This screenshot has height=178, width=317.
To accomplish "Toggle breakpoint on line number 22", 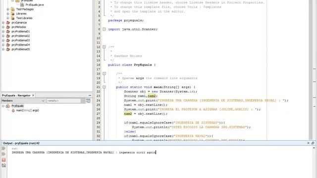I will click(98, 91).
